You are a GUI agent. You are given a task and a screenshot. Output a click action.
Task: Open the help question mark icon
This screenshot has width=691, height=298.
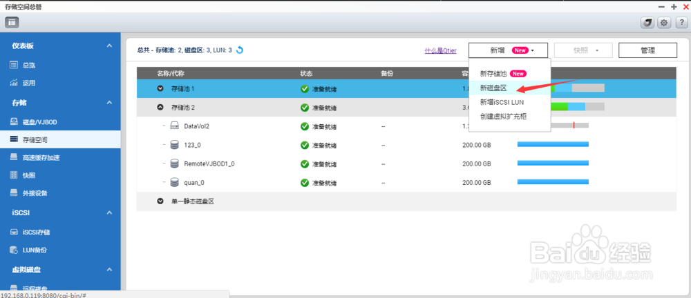[x=681, y=23]
